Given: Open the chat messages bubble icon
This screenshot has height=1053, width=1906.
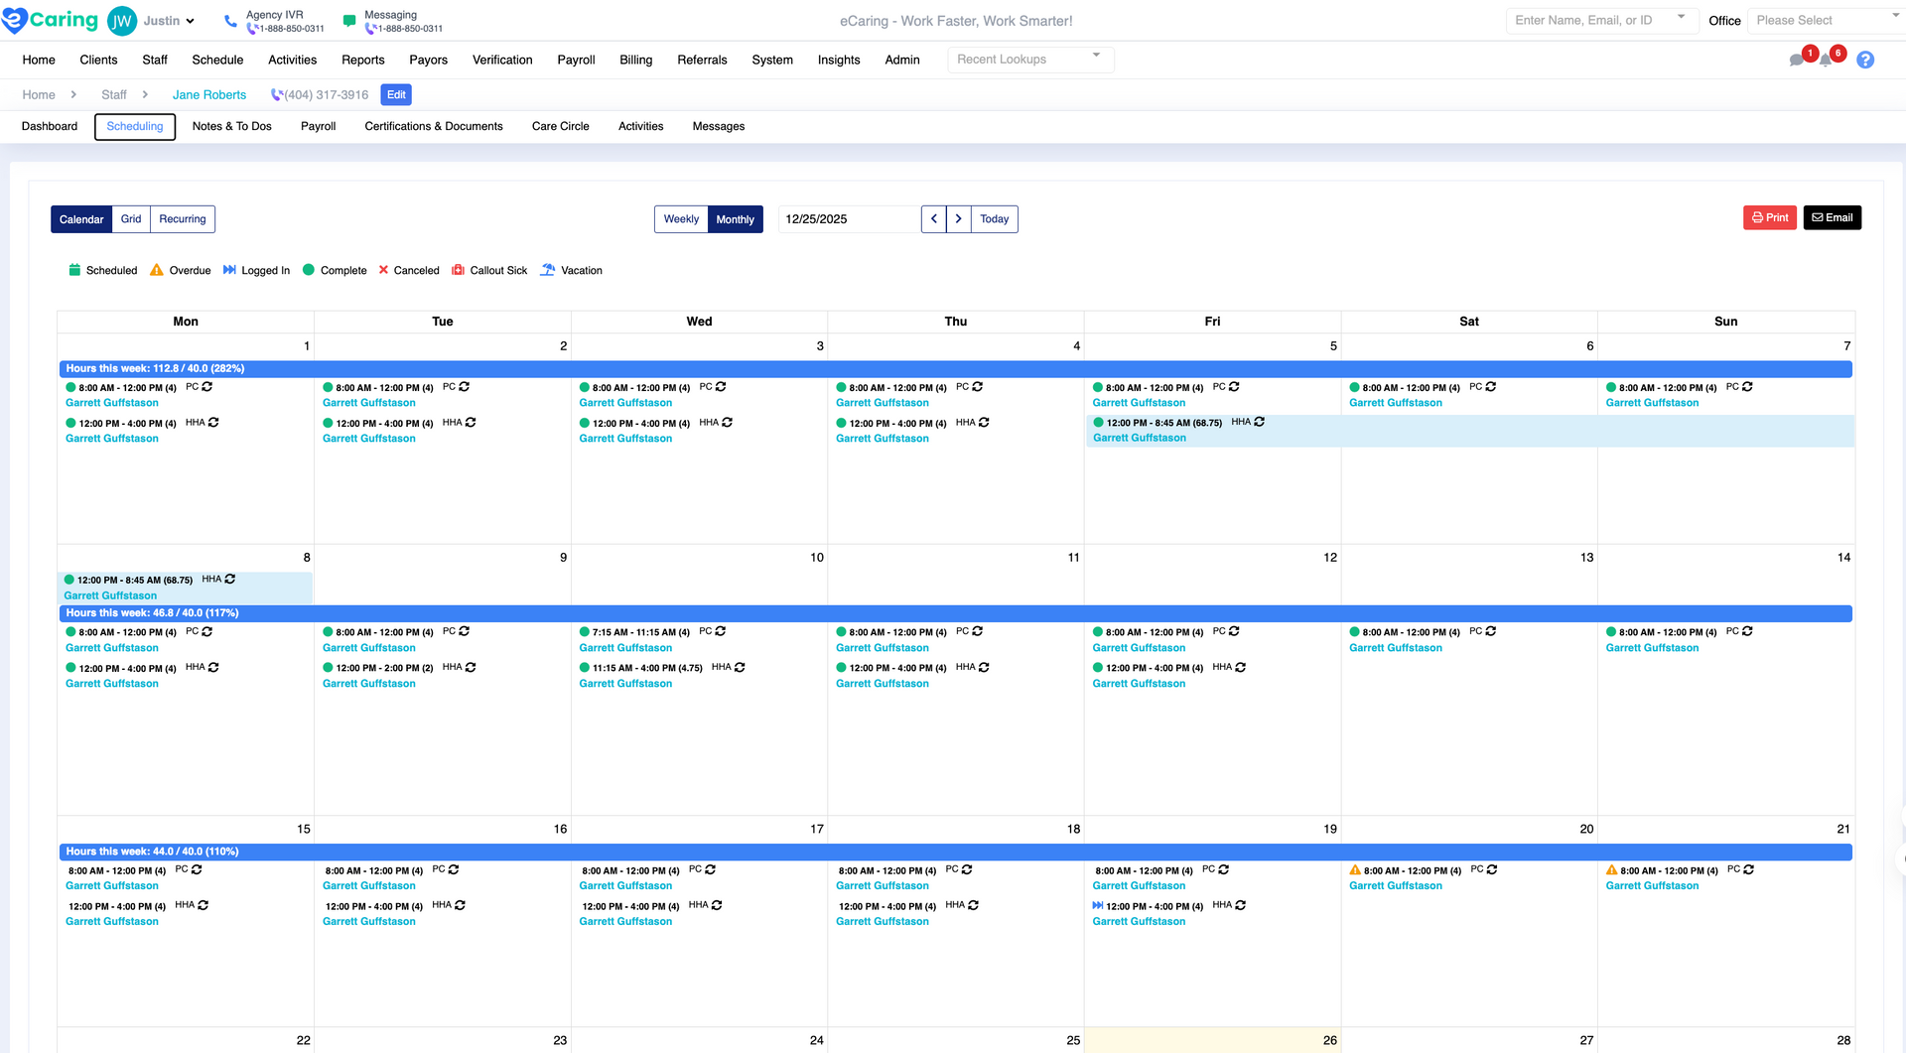Looking at the screenshot, I should click(x=1796, y=61).
